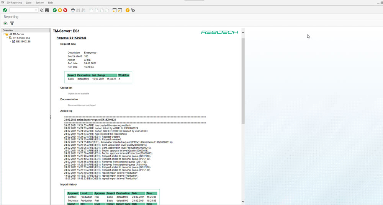The height and width of the screenshot is (205, 383).
Task: Click the Workflow column header
Action: [124, 75]
